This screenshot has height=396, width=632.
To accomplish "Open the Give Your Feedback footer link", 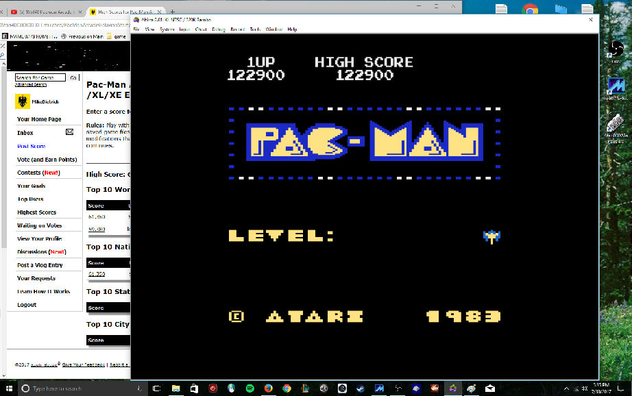I will coord(84,364).
